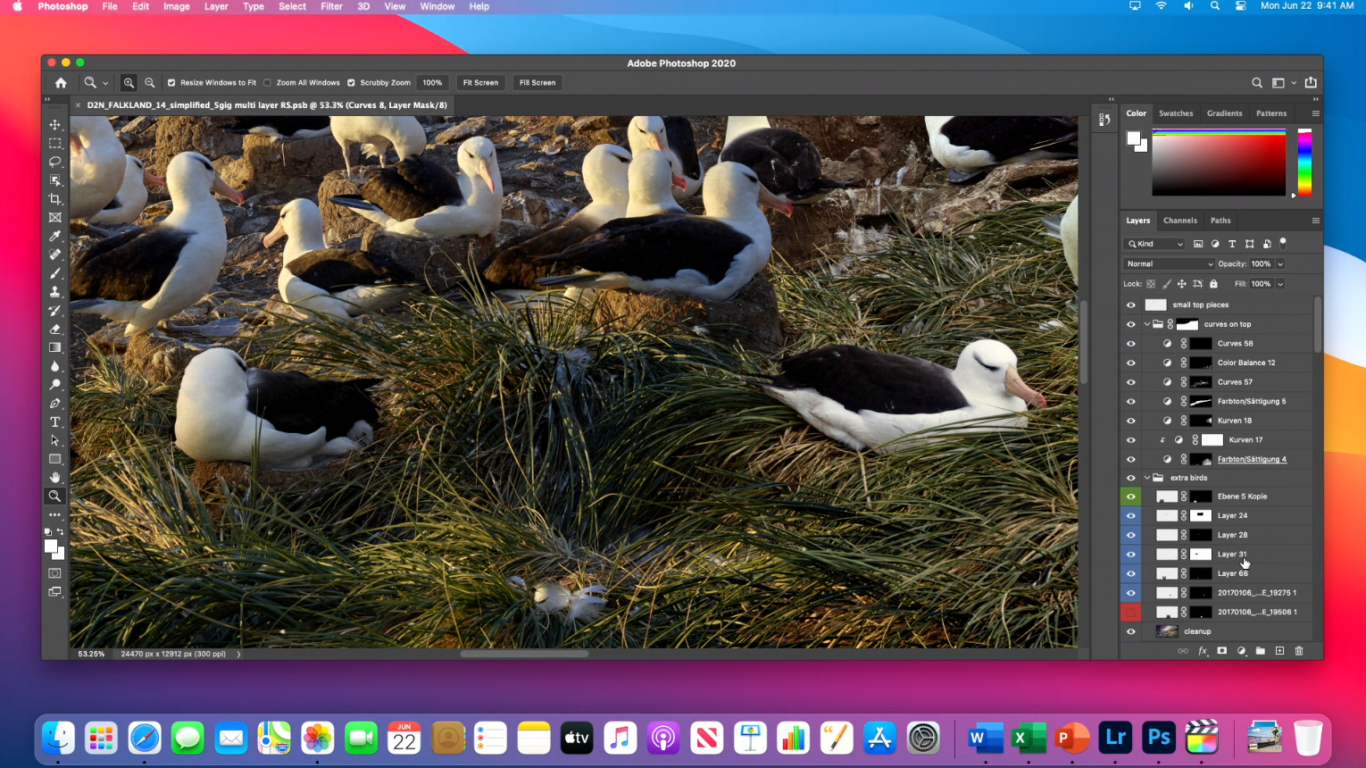
Task: Click the Fit Screen button
Action: click(480, 83)
